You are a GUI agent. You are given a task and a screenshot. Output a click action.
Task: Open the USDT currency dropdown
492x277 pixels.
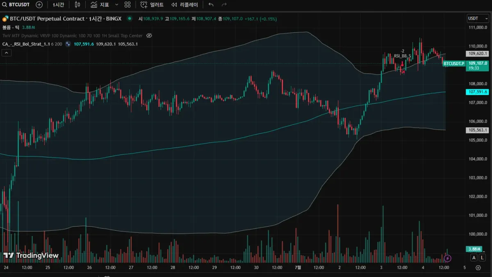pyautogui.click(x=477, y=18)
